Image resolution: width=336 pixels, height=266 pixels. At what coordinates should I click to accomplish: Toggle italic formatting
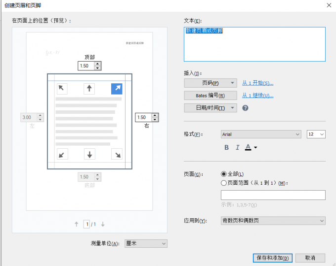point(238,147)
